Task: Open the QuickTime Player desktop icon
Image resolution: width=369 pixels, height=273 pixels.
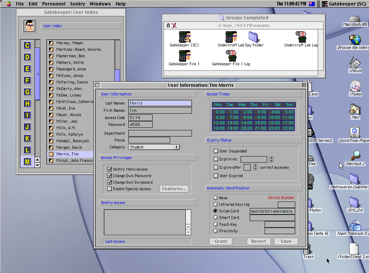Action: pos(355,133)
